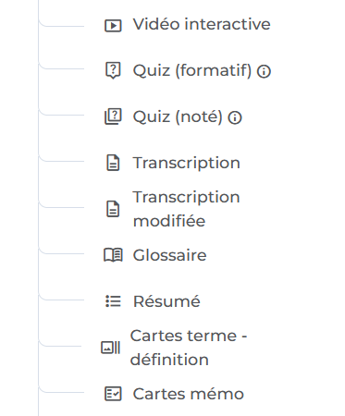The width and height of the screenshot is (345, 416).
Task: Open the Transcription entry
Action: tap(187, 163)
